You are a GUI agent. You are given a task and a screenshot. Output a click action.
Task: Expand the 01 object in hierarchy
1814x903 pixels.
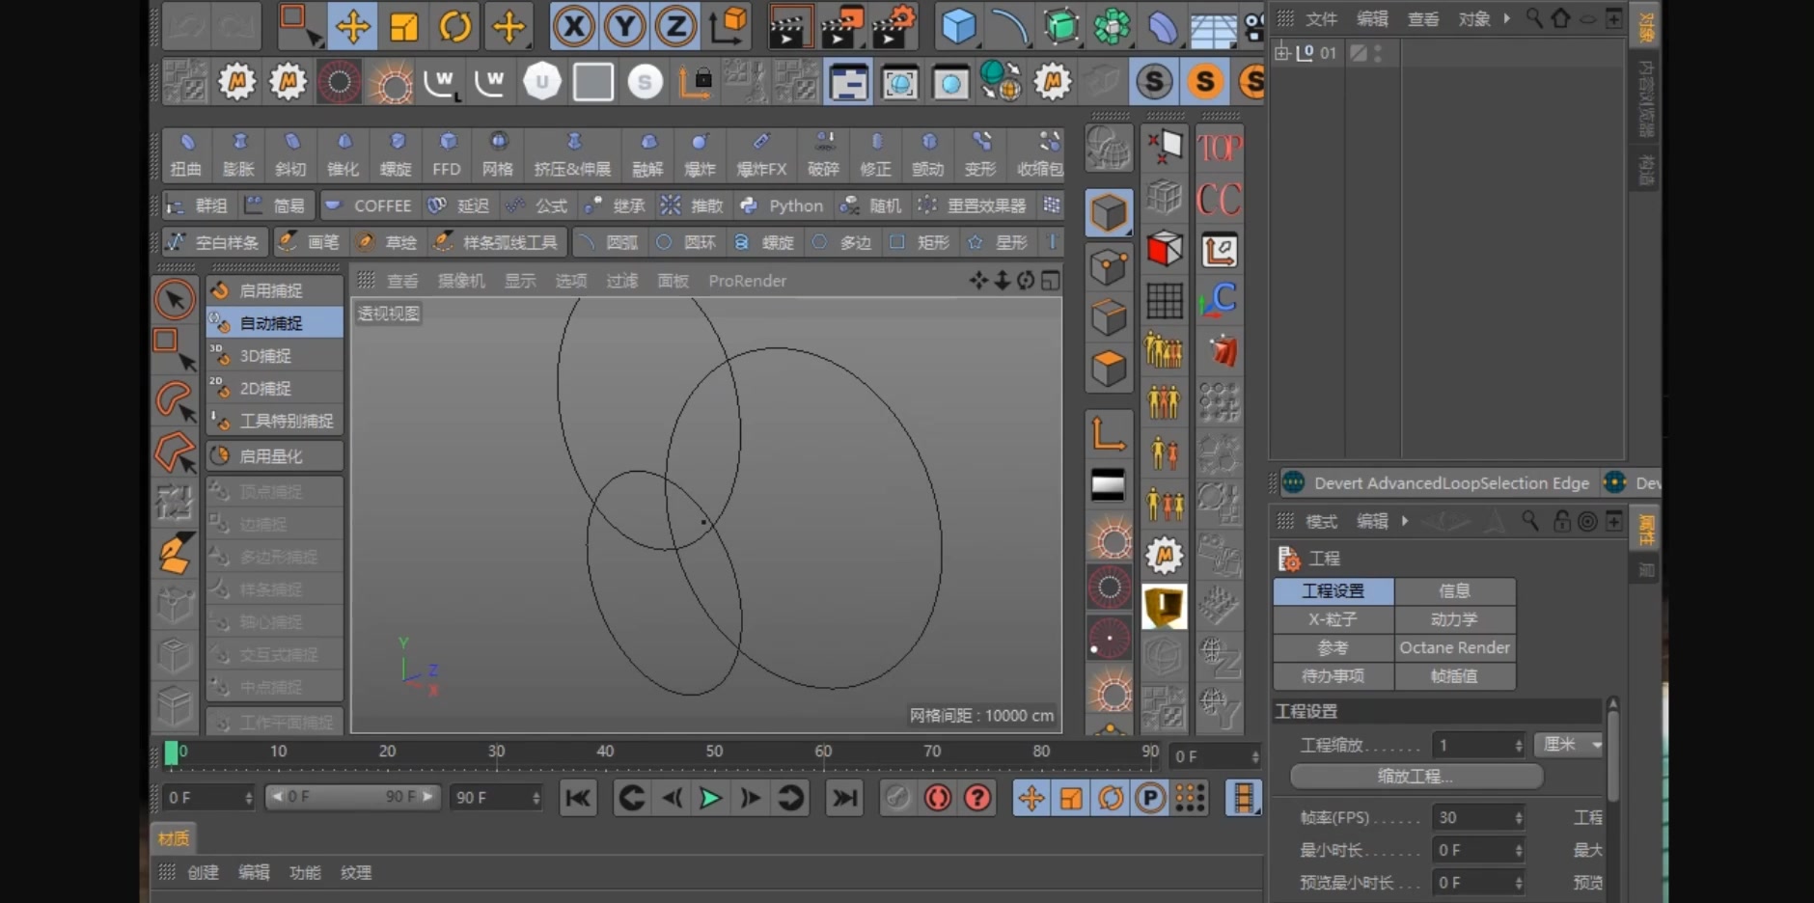pyautogui.click(x=1282, y=53)
